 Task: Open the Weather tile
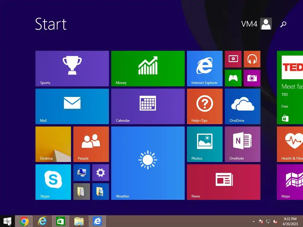[x=148, y=163]
